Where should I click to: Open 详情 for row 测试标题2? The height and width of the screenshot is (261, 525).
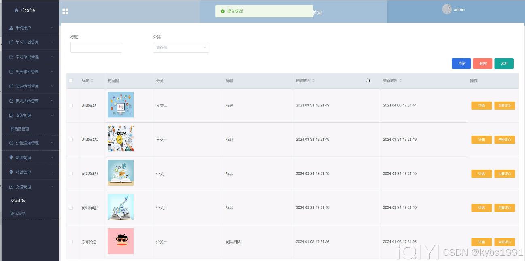click(481, 140)
